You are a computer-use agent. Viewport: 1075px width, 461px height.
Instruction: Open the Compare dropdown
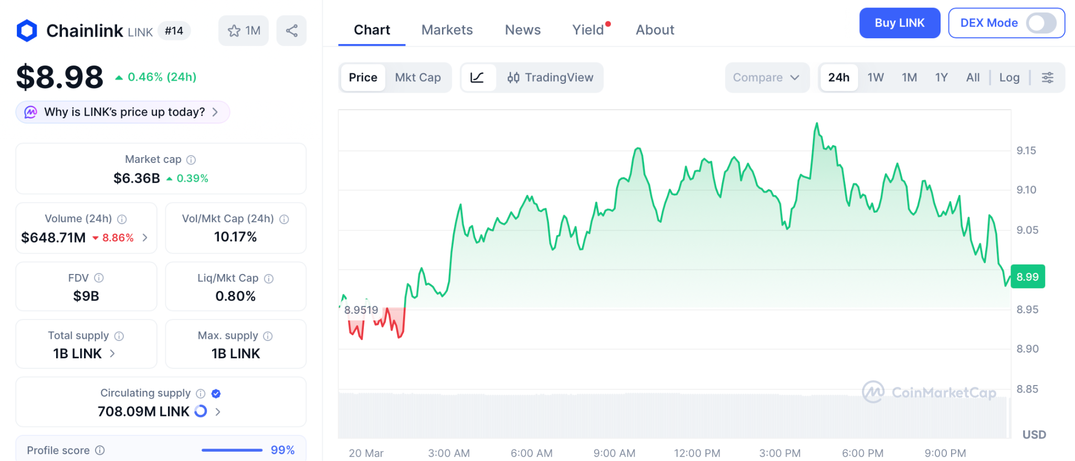tap(766, 78)
